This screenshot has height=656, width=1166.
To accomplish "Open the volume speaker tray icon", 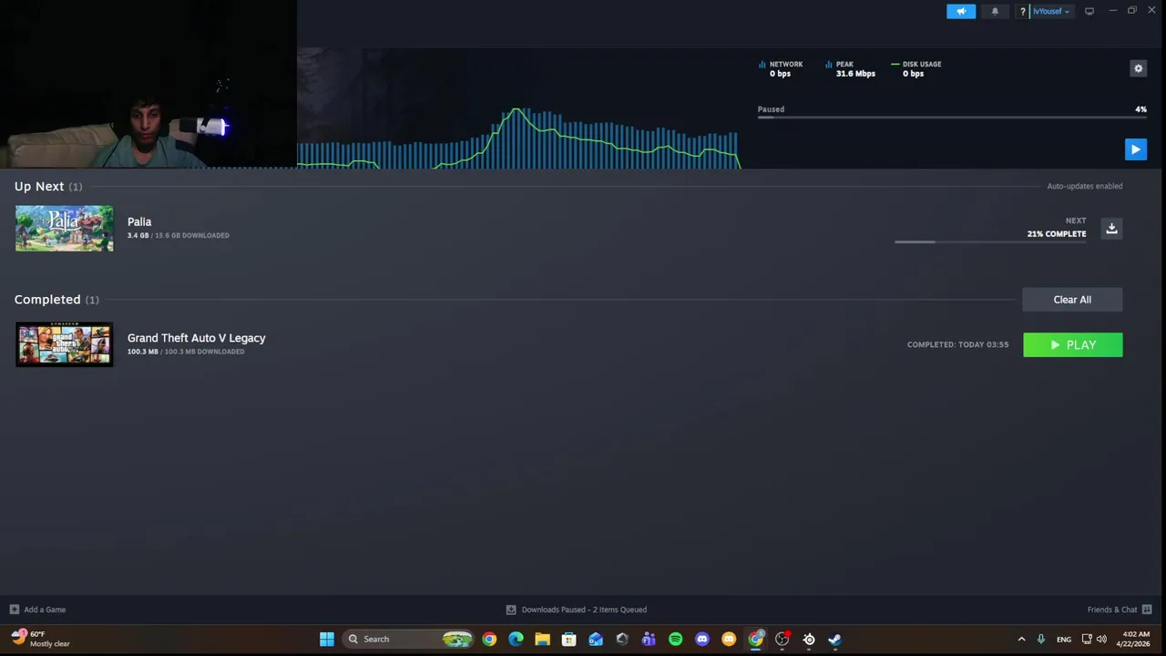I will pyautogui.click(x=1101, y=639).
